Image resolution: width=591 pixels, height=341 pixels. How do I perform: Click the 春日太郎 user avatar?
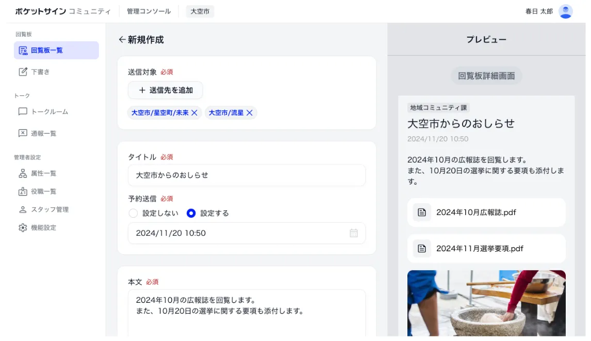point(566,11)
